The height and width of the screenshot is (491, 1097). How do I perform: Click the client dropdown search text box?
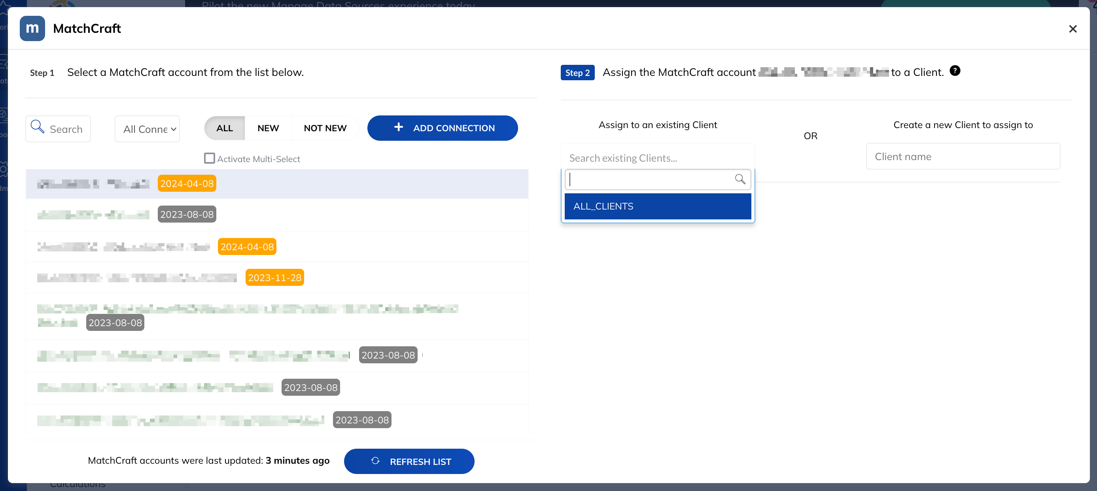pyautogui.click(x=658, y=180)
